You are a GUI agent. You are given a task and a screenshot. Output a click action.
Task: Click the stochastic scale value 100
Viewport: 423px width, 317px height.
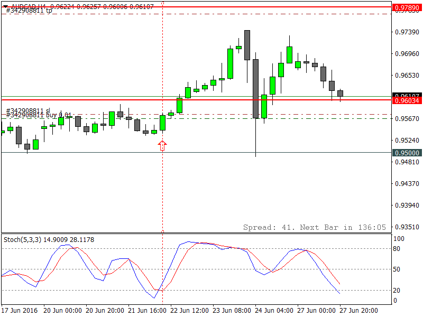pos(399,239)
